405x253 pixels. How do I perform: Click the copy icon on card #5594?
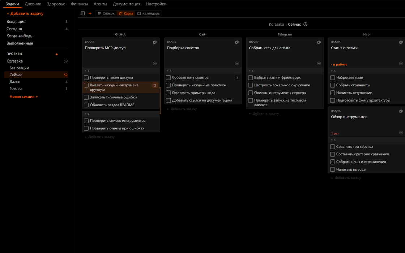pyautogui.click(x=237, y=42)
